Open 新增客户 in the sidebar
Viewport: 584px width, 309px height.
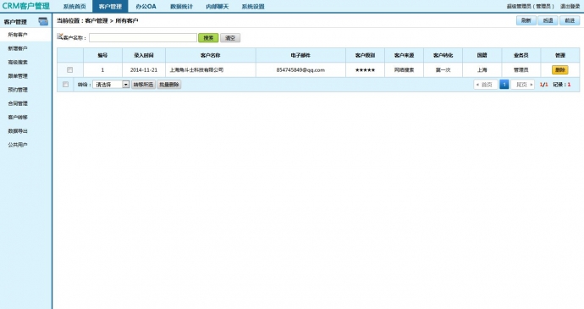pyautogui.click(x=18, y=48)
